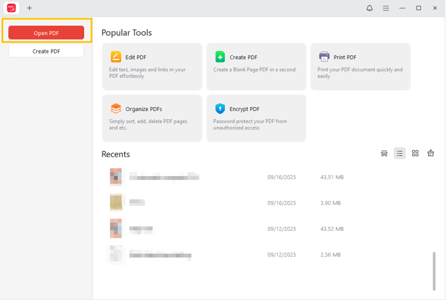Open notifications bell icon
The image size is (446, 301).
pos(369,8)
